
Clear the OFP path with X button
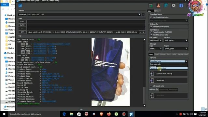(x=144, y=32)
